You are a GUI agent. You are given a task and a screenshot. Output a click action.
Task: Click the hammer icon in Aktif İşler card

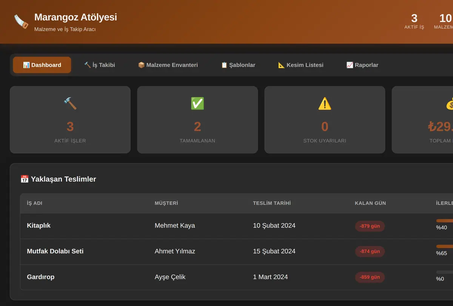pyautogui.click(x=70, y=103)
